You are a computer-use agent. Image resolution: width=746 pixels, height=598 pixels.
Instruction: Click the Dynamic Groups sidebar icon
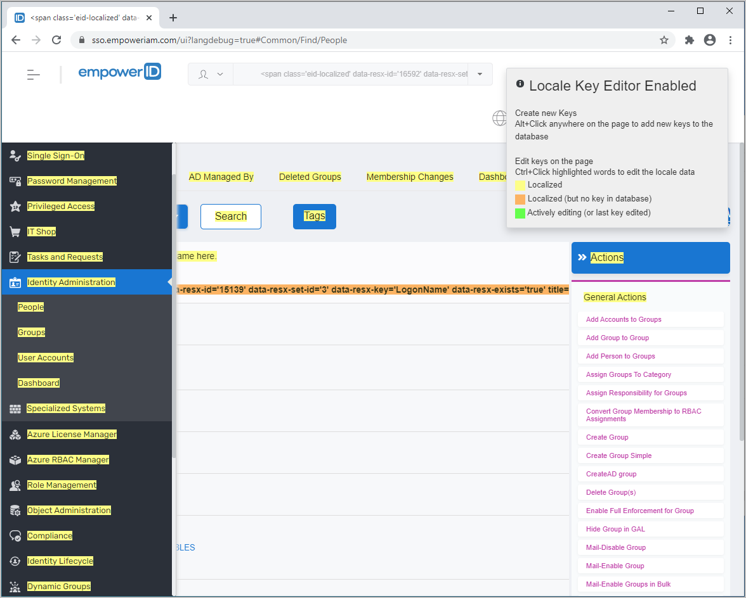[15, 586]
